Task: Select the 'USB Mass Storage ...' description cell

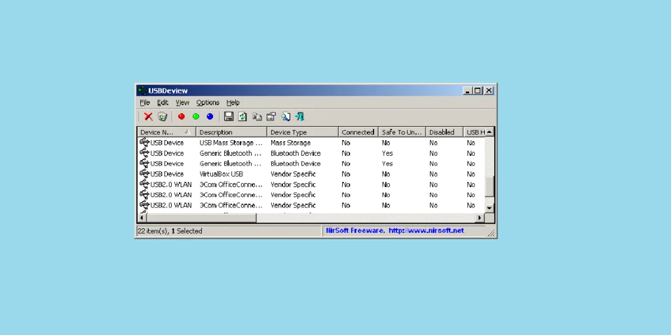Action: [x=231, y=143]
